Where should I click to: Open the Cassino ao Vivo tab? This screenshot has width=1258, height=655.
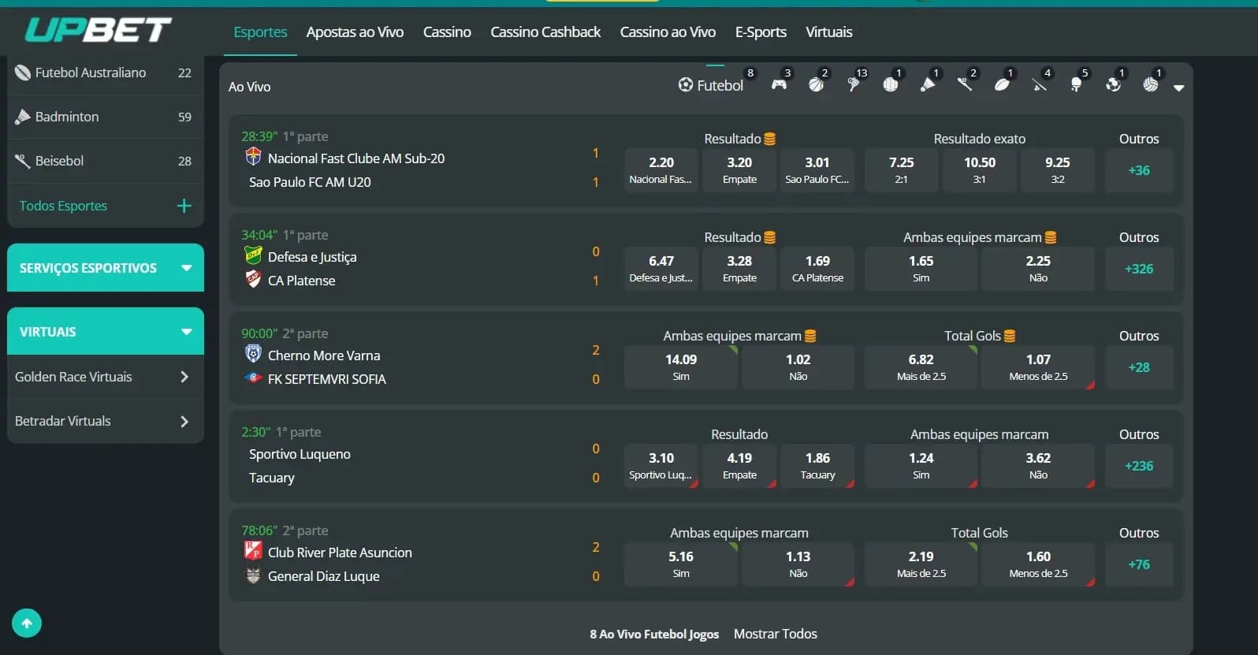tap(668, 32)
